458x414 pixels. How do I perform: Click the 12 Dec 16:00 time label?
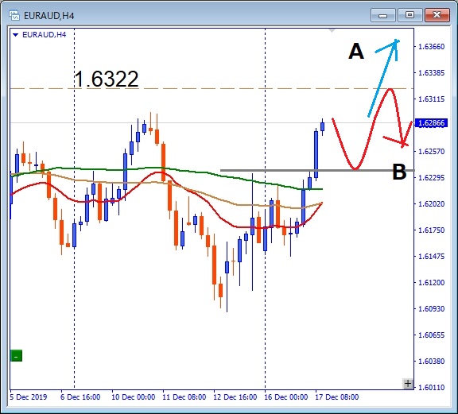[x=235, y=397]
